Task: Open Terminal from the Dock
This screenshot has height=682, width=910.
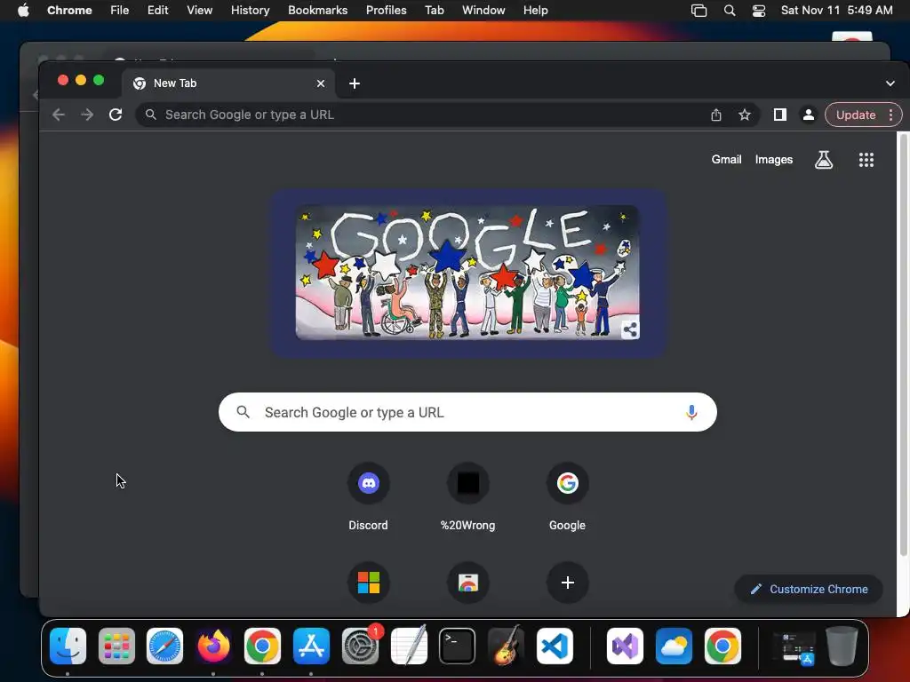Action: (458, 646)
